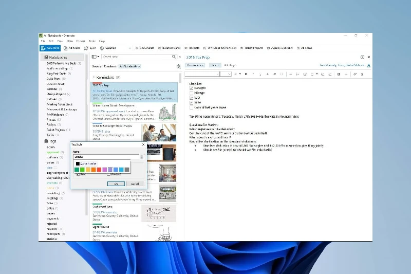411x274 pixels.
Task: Open the Tools menu
Action: [92, 41]
